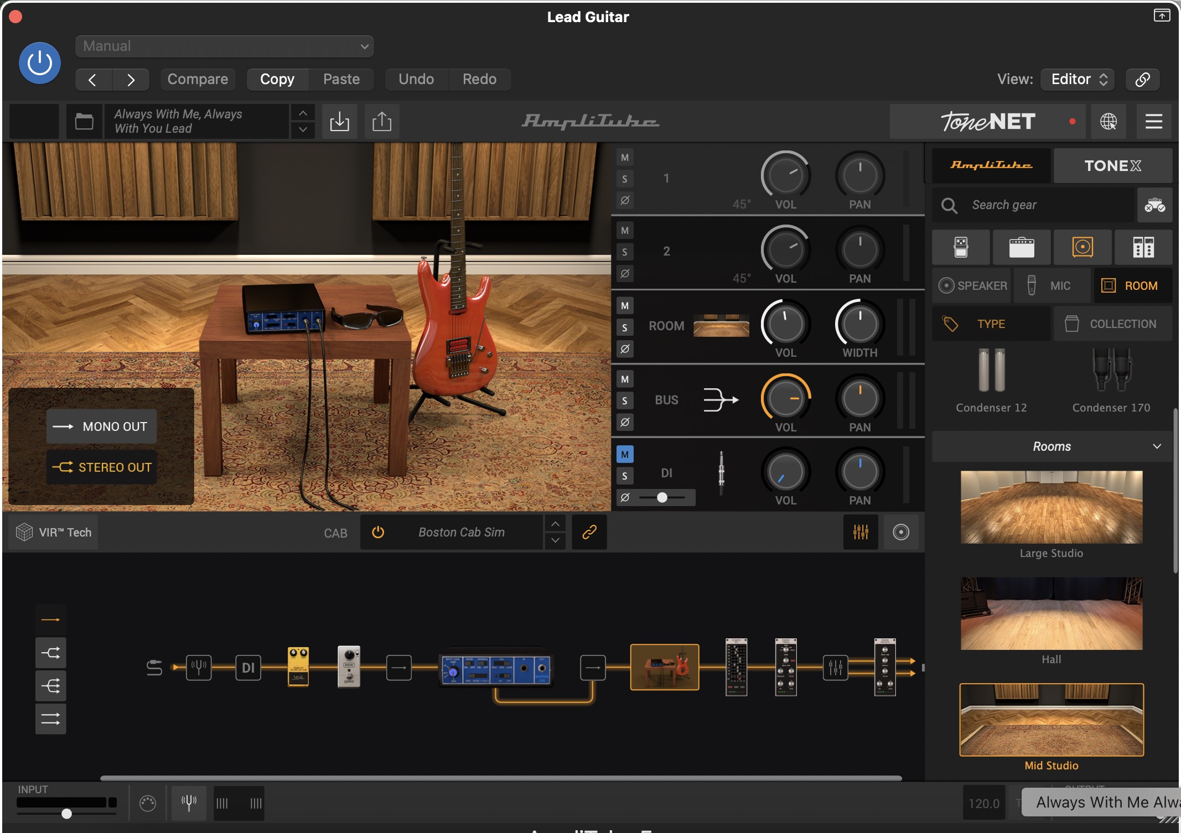
Task: Mute the ROOM channel
Action: click(625, 306)
